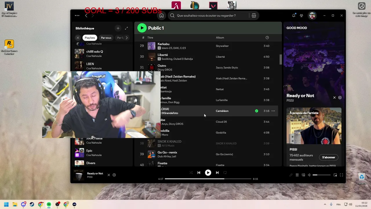Viewport: 371px width, 209px height.
Task: Open the PISSI artist link in player bar
Action: pyautogui.click(x=90, y=177)
